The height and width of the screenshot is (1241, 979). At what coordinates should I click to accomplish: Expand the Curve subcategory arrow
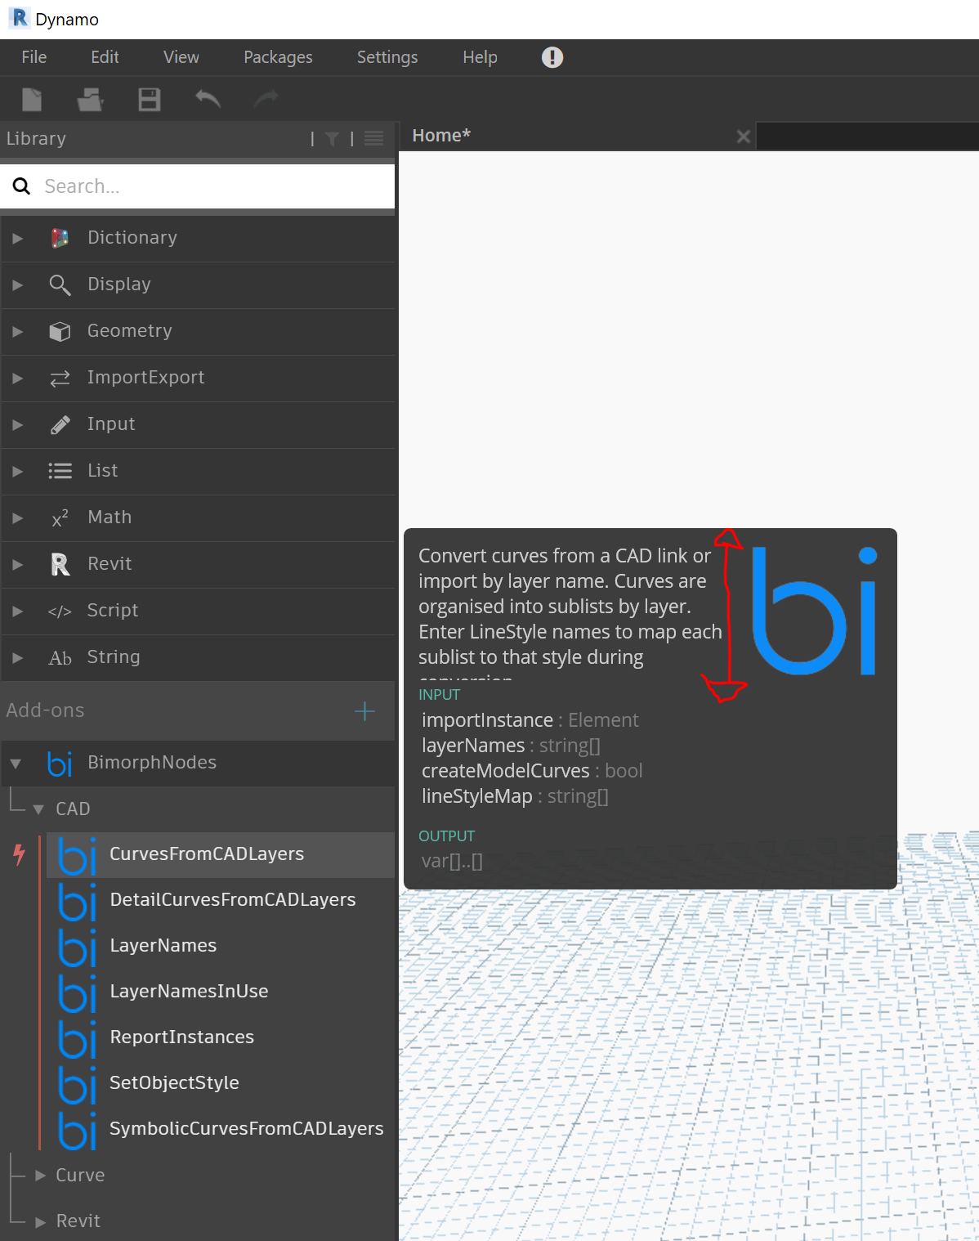40,1175
